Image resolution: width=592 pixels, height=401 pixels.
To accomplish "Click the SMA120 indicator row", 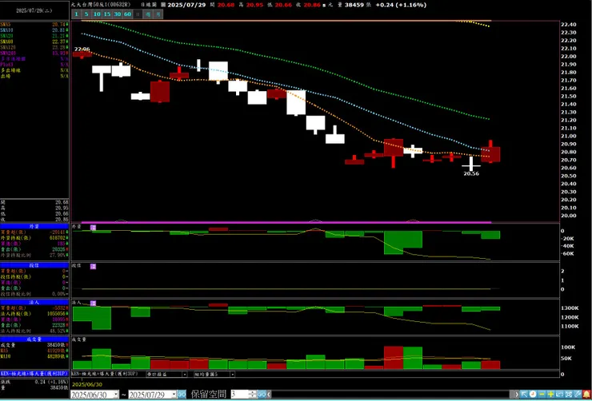I will point(34,47).
